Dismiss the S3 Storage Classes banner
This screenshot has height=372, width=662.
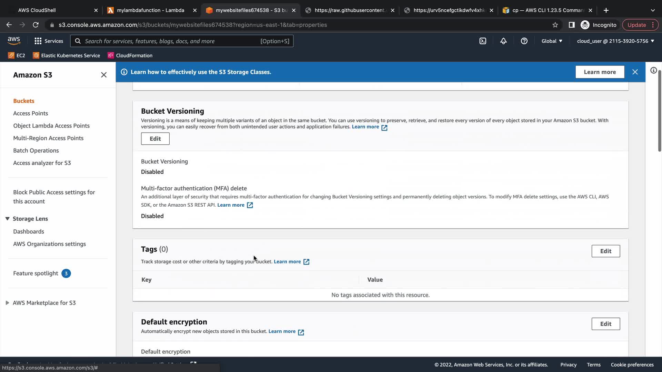pyautogui.click(x=635, y=72)
